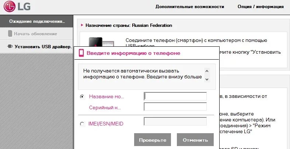Select the IMEI/ESN/MEID radio button
This screenshot has height=149, width=290.
82,124
